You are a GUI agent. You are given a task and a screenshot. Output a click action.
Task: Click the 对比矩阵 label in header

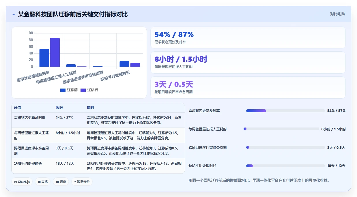(337, 14)
